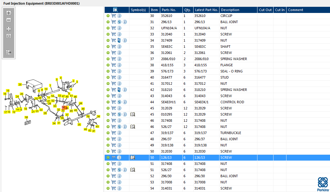Click symbol icon in highlighted SCREW 126/13 row
Viewport: 330px width, 192px height.
[133, 157]
